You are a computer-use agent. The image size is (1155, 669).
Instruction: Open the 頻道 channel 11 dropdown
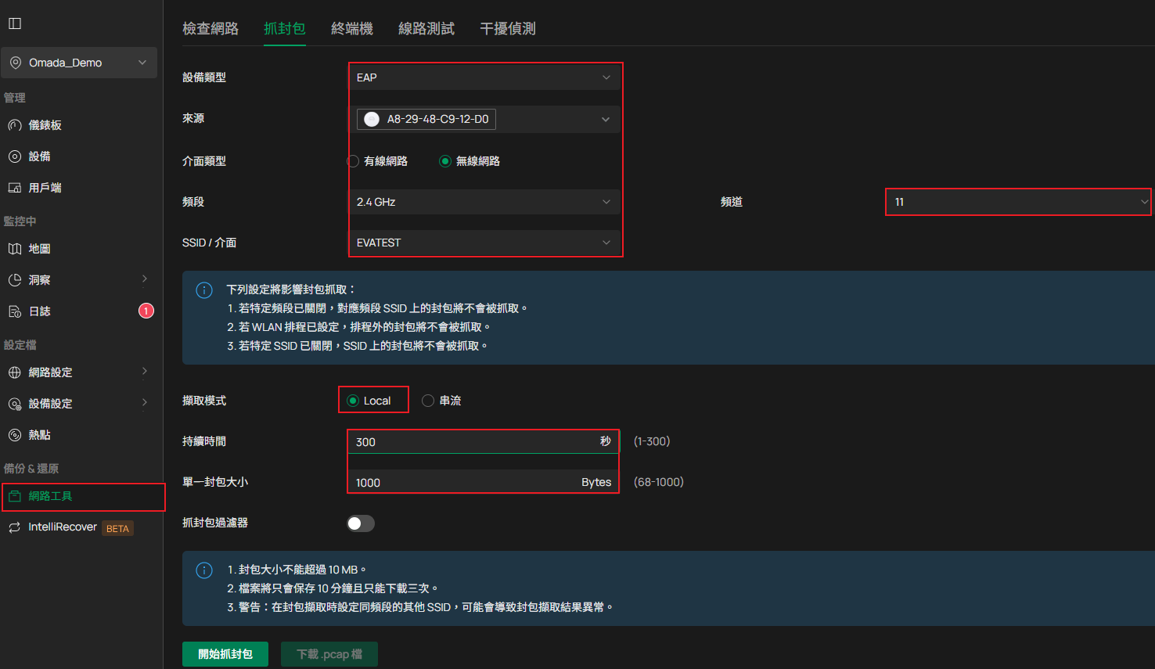[1018, 202]
